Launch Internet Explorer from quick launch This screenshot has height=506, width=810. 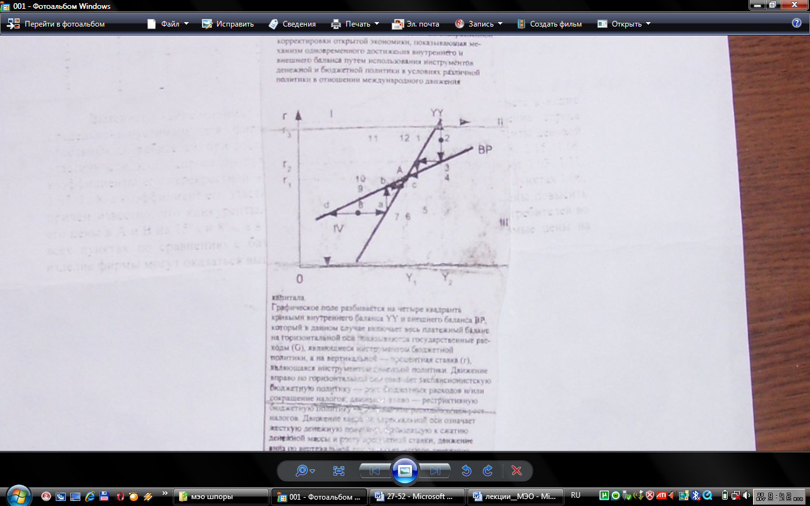(90, 497)
